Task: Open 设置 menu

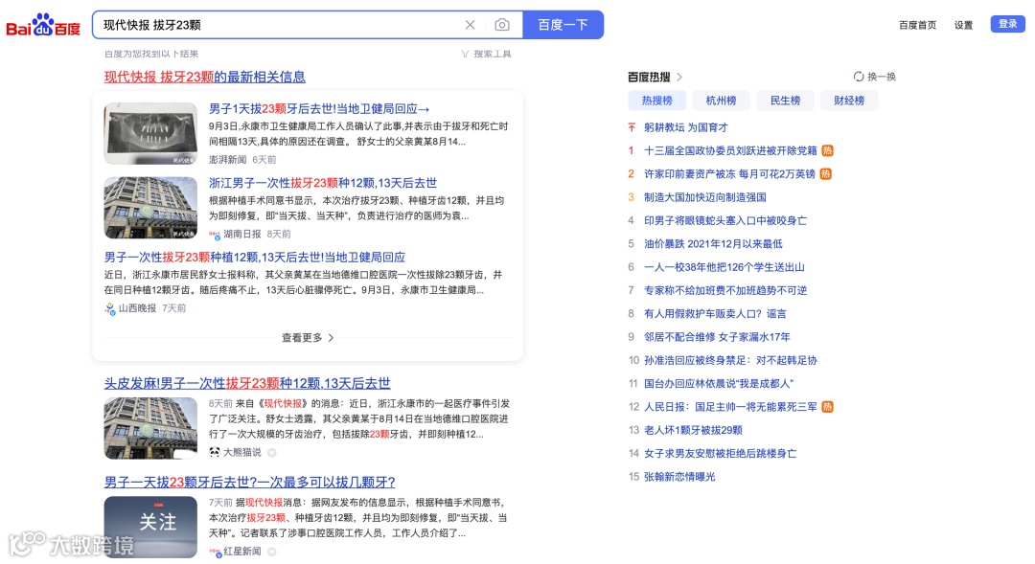Action: [x=964, y=25]
